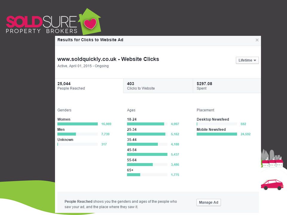Close the Results for Clicks dialog
The height and width of the screenshot is (215, 287).
[257, 40]
